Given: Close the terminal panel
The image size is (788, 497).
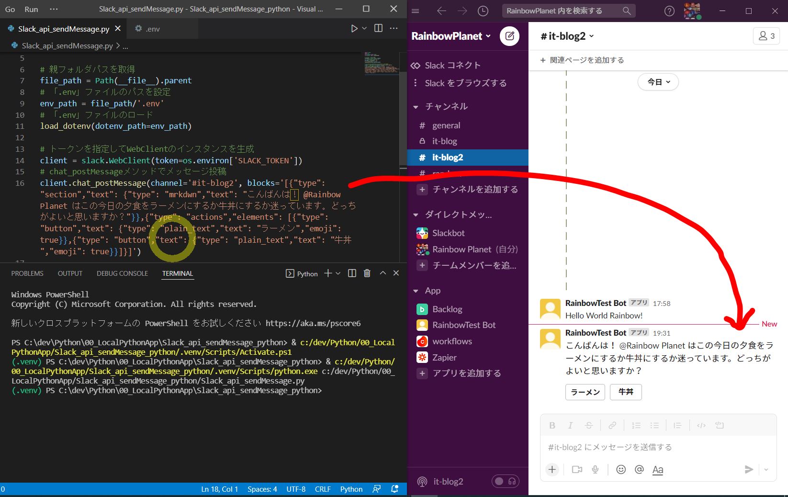Looking at the screenshot, I should point(396,273).
